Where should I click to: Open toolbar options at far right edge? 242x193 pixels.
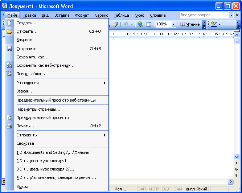click(238, 24)
